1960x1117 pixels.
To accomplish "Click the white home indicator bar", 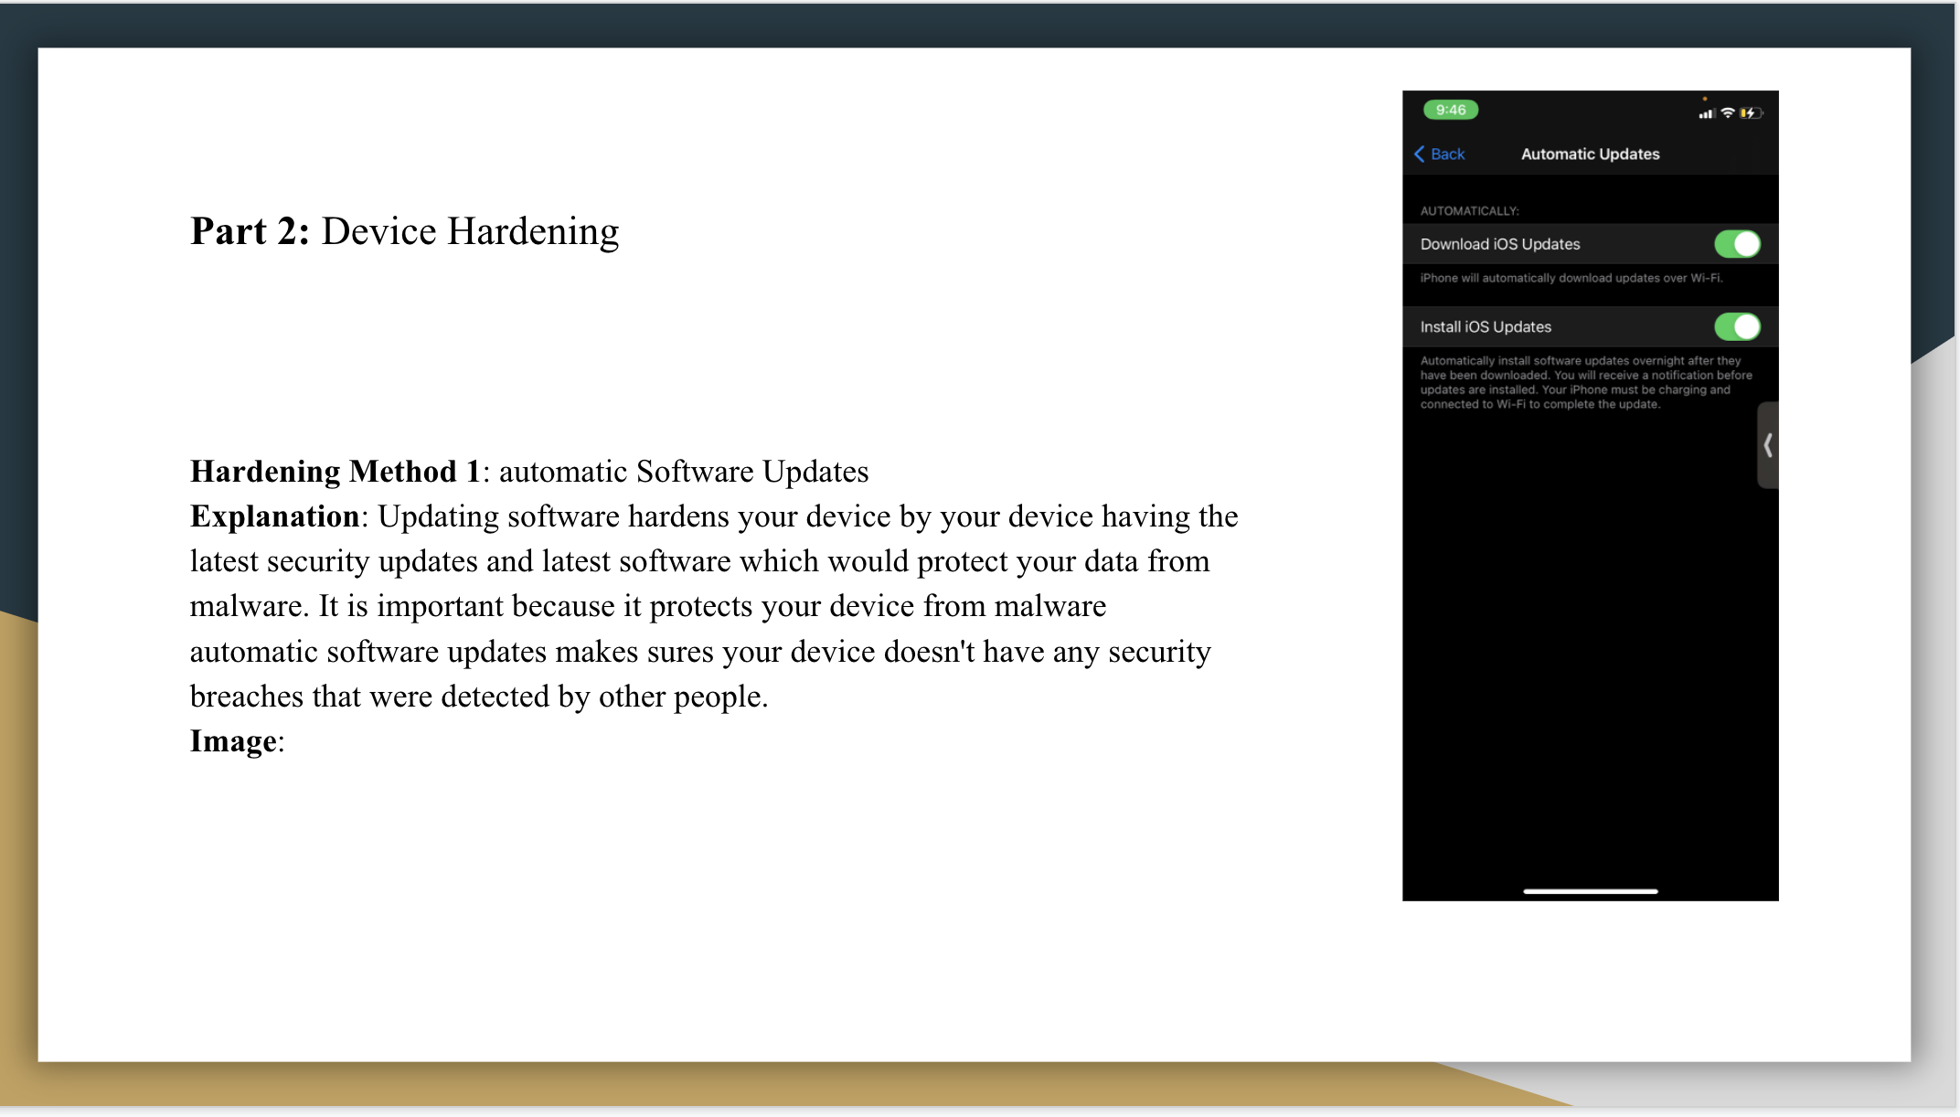I will pyautogui.click(x=1591, y=891).
